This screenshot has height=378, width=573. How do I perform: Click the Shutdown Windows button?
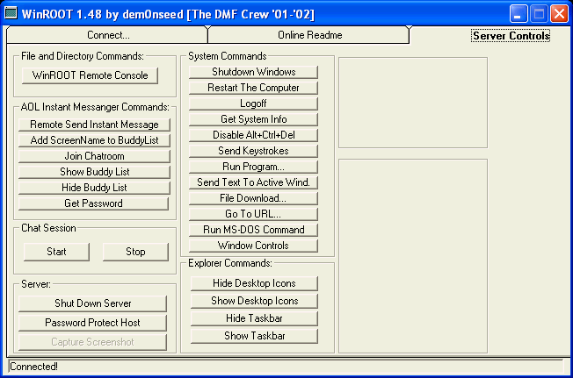coord(253,72)
